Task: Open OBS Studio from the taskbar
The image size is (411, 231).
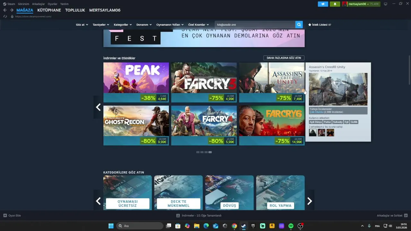Action: [x=300, y=226]
